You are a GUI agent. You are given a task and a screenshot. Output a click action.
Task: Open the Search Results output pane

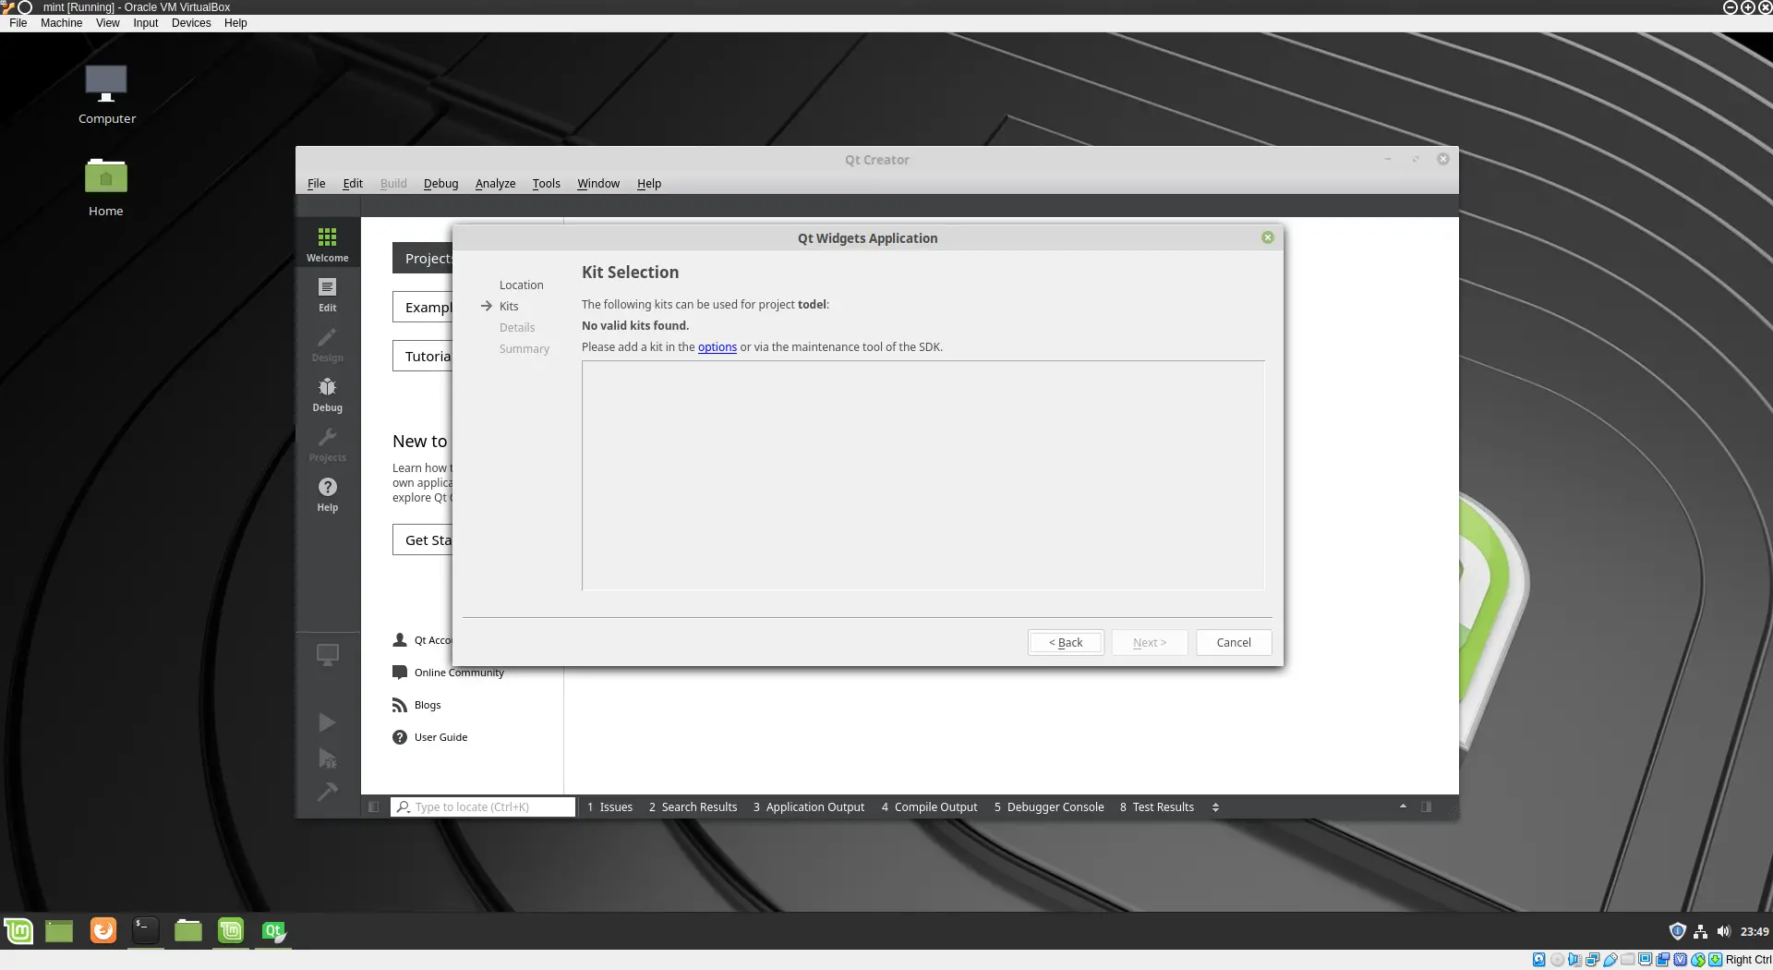point(693,807)
